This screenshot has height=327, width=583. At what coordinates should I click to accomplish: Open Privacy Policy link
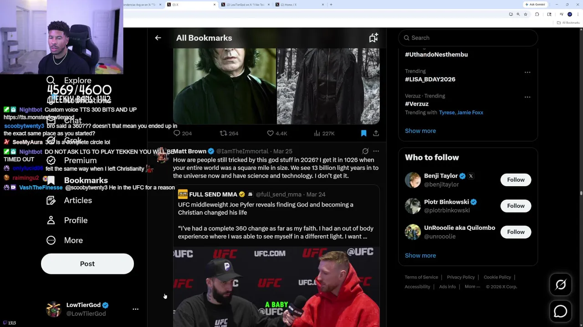point(461,277)
